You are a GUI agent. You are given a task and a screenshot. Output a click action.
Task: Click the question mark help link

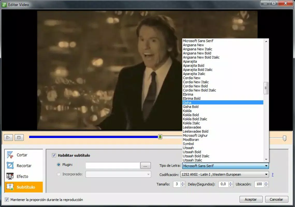(x=273, y=175)
